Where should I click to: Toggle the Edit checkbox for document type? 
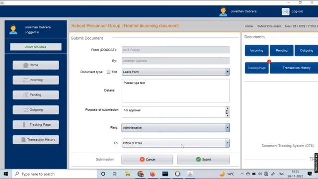coord(109,72)
